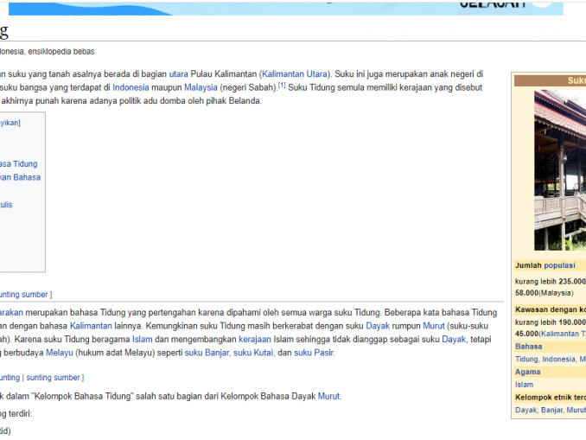Viewport: 586px width, 440px height.
Task: Follow the 'Indonesia' link in intro paragraph
Action: click(131, 87)
